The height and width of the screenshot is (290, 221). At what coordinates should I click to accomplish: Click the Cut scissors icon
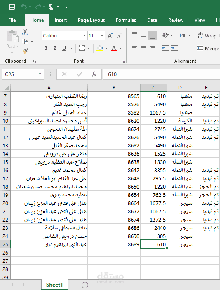[25, 32]
